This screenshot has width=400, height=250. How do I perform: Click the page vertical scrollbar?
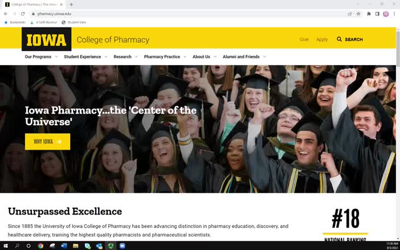[x=398, y=143]
